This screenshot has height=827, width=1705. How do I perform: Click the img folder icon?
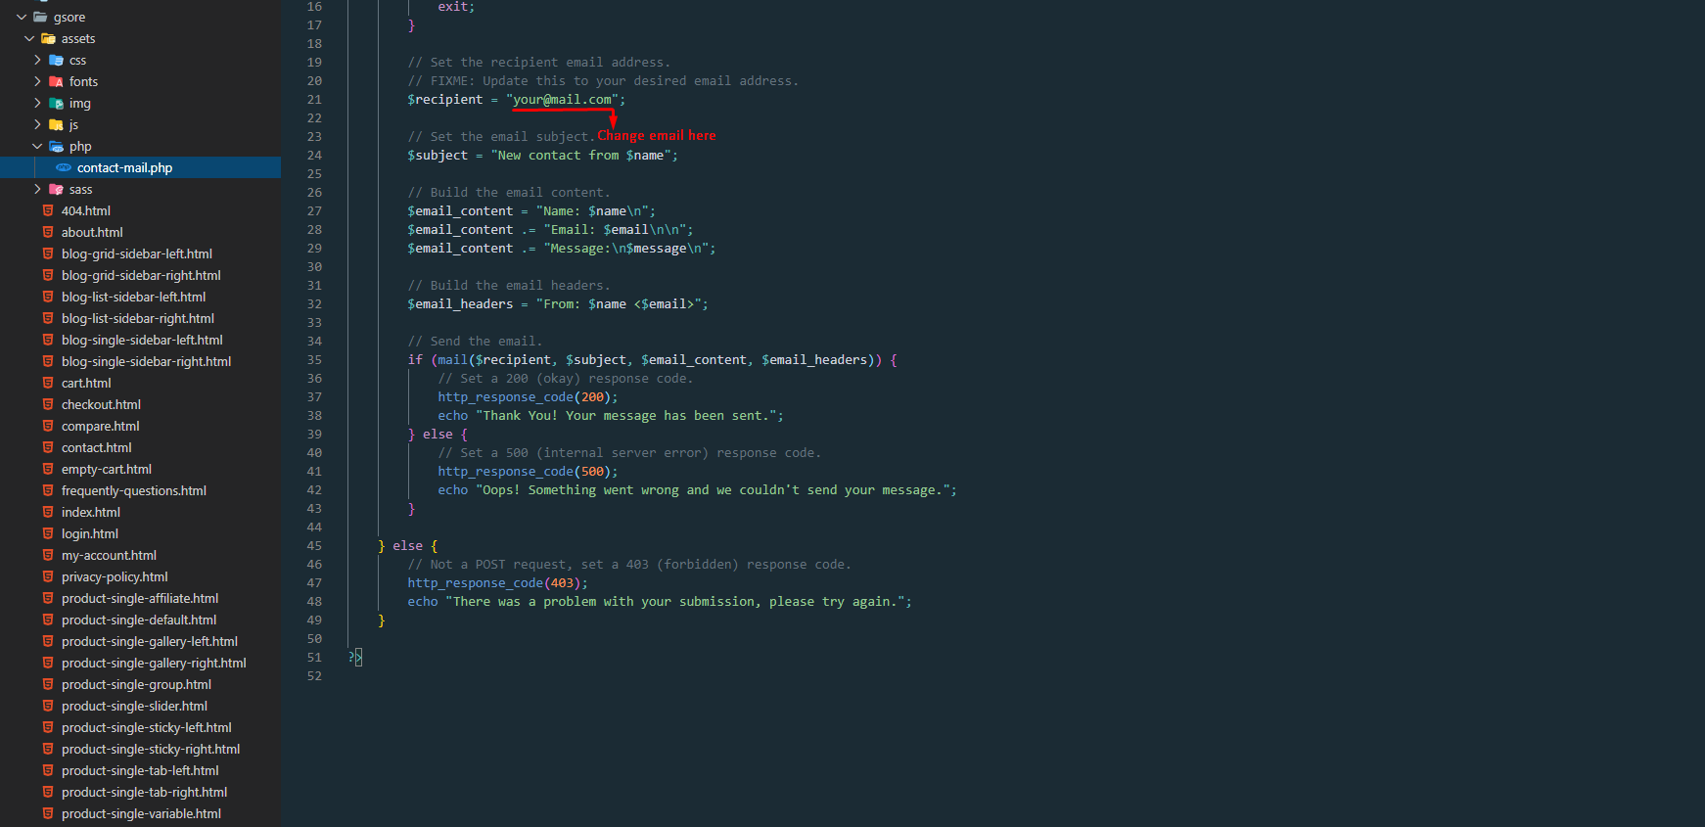point(57,104)
